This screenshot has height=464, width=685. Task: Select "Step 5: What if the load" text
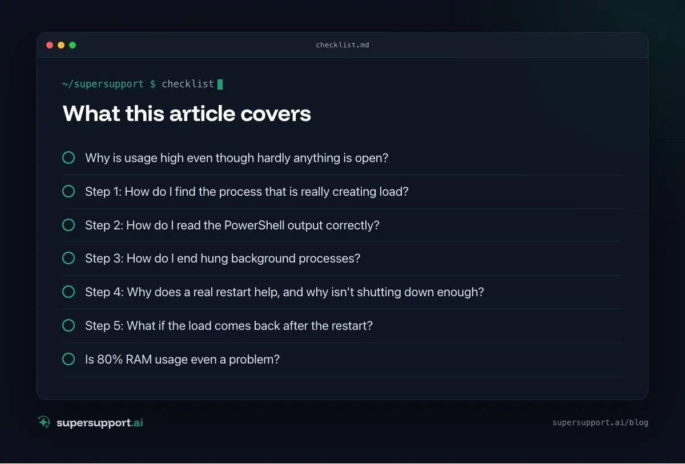click(x=229, y=325)
